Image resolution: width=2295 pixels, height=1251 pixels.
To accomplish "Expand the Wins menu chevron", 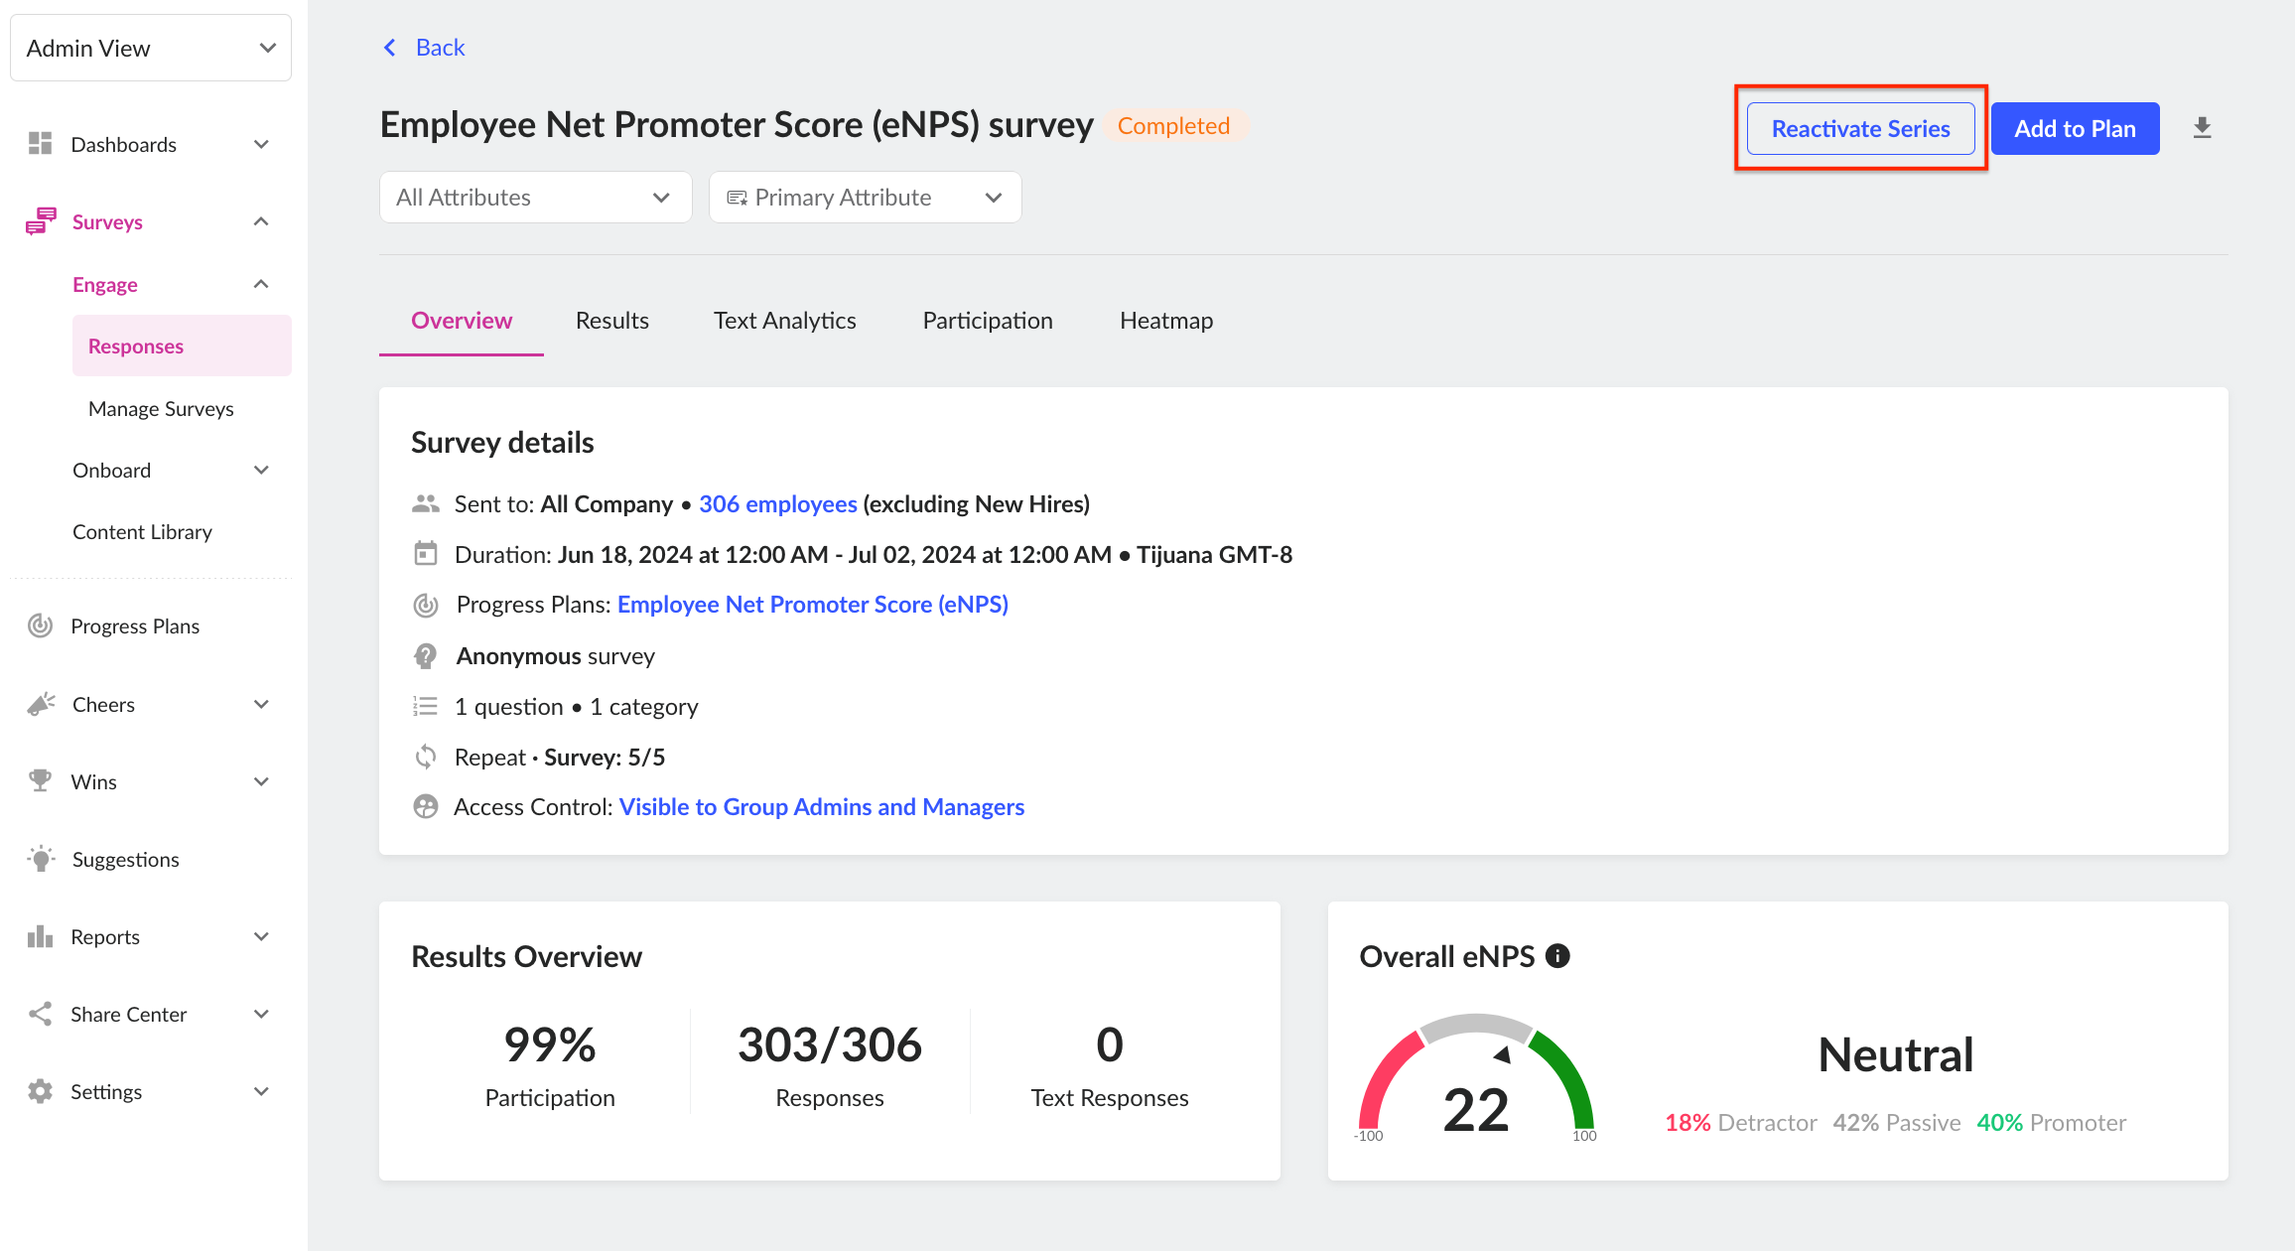I will (262, 781).
